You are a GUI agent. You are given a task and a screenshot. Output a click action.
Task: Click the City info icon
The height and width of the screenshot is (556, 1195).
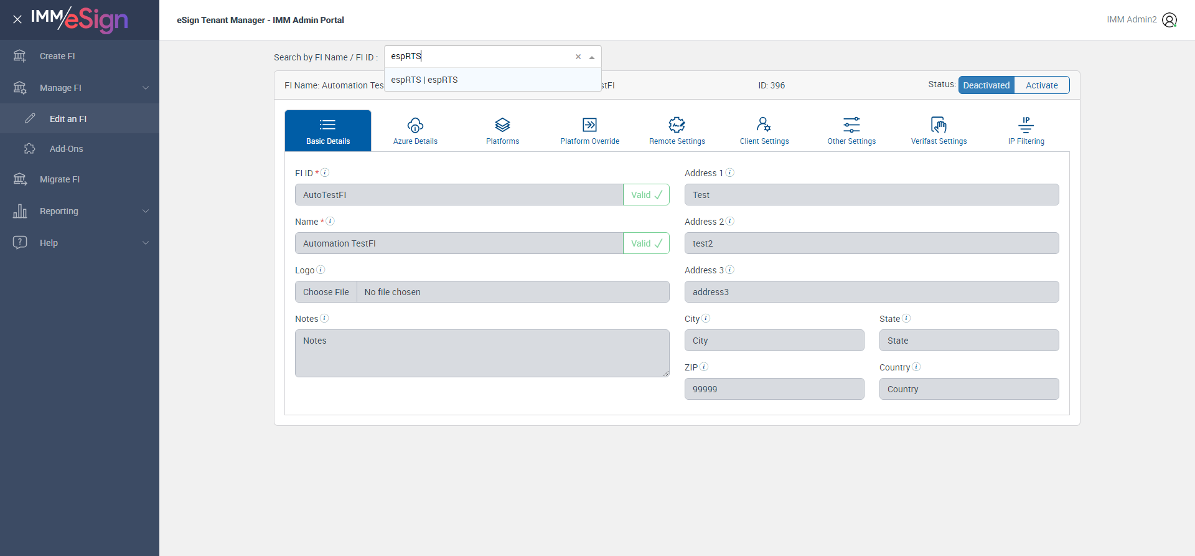tap(706, 318)
